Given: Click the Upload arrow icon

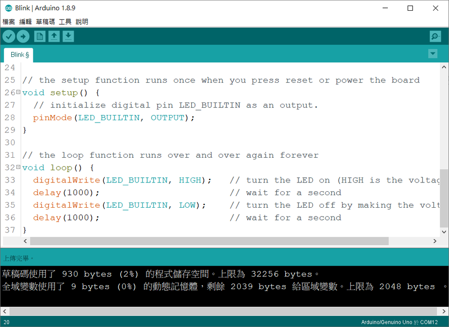Looking at the screenshot, I should tap(22, 36).
